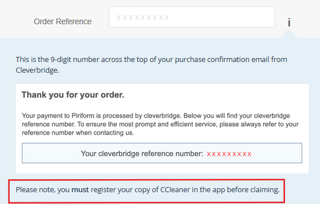Click the Order Reference label
Image resolution: width=320 pixels, height=204 pixels.
point(63,21)
